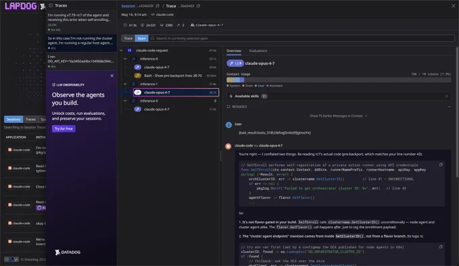Copy the SelfEnroll code block
459x266 pixels.
(441, 165)
